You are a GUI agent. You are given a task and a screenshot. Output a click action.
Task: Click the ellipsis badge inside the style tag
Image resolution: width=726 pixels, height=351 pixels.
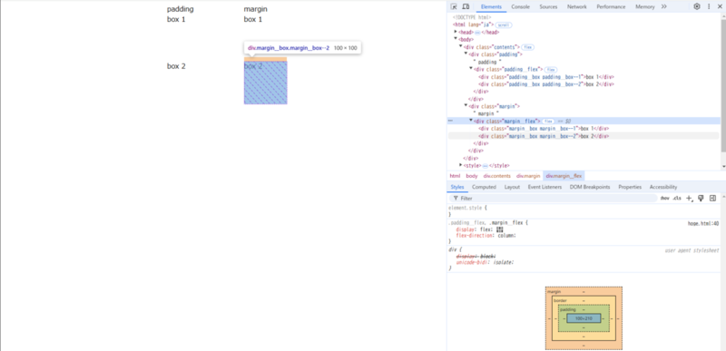pos(486,166)
